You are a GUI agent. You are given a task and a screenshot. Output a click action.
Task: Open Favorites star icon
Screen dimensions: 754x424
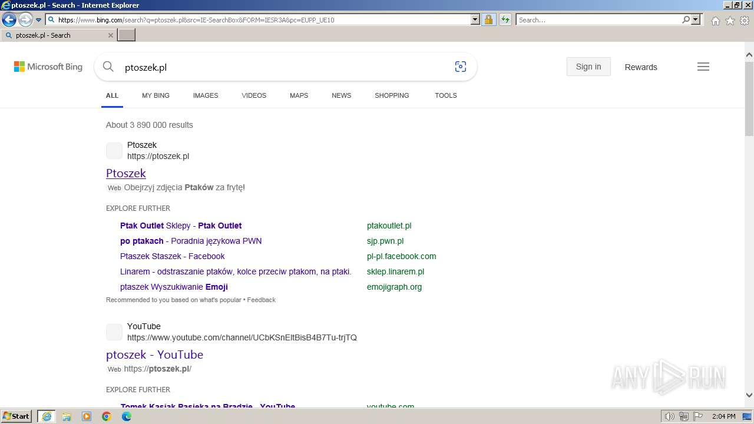730,21
